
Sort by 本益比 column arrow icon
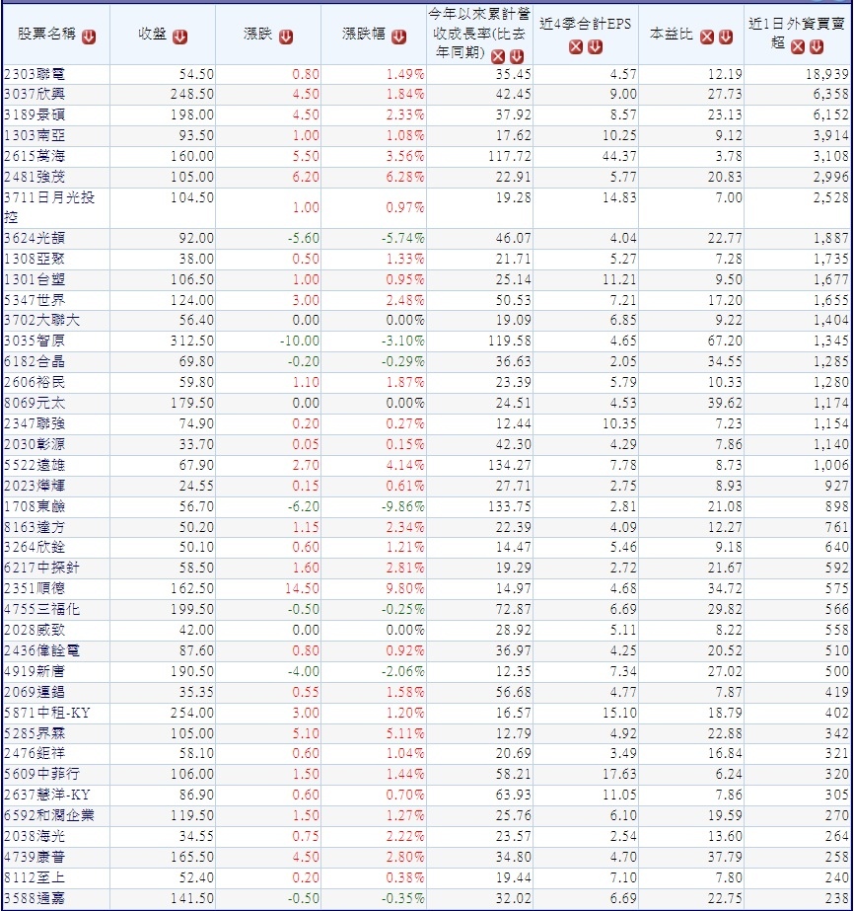click(726, 38)
